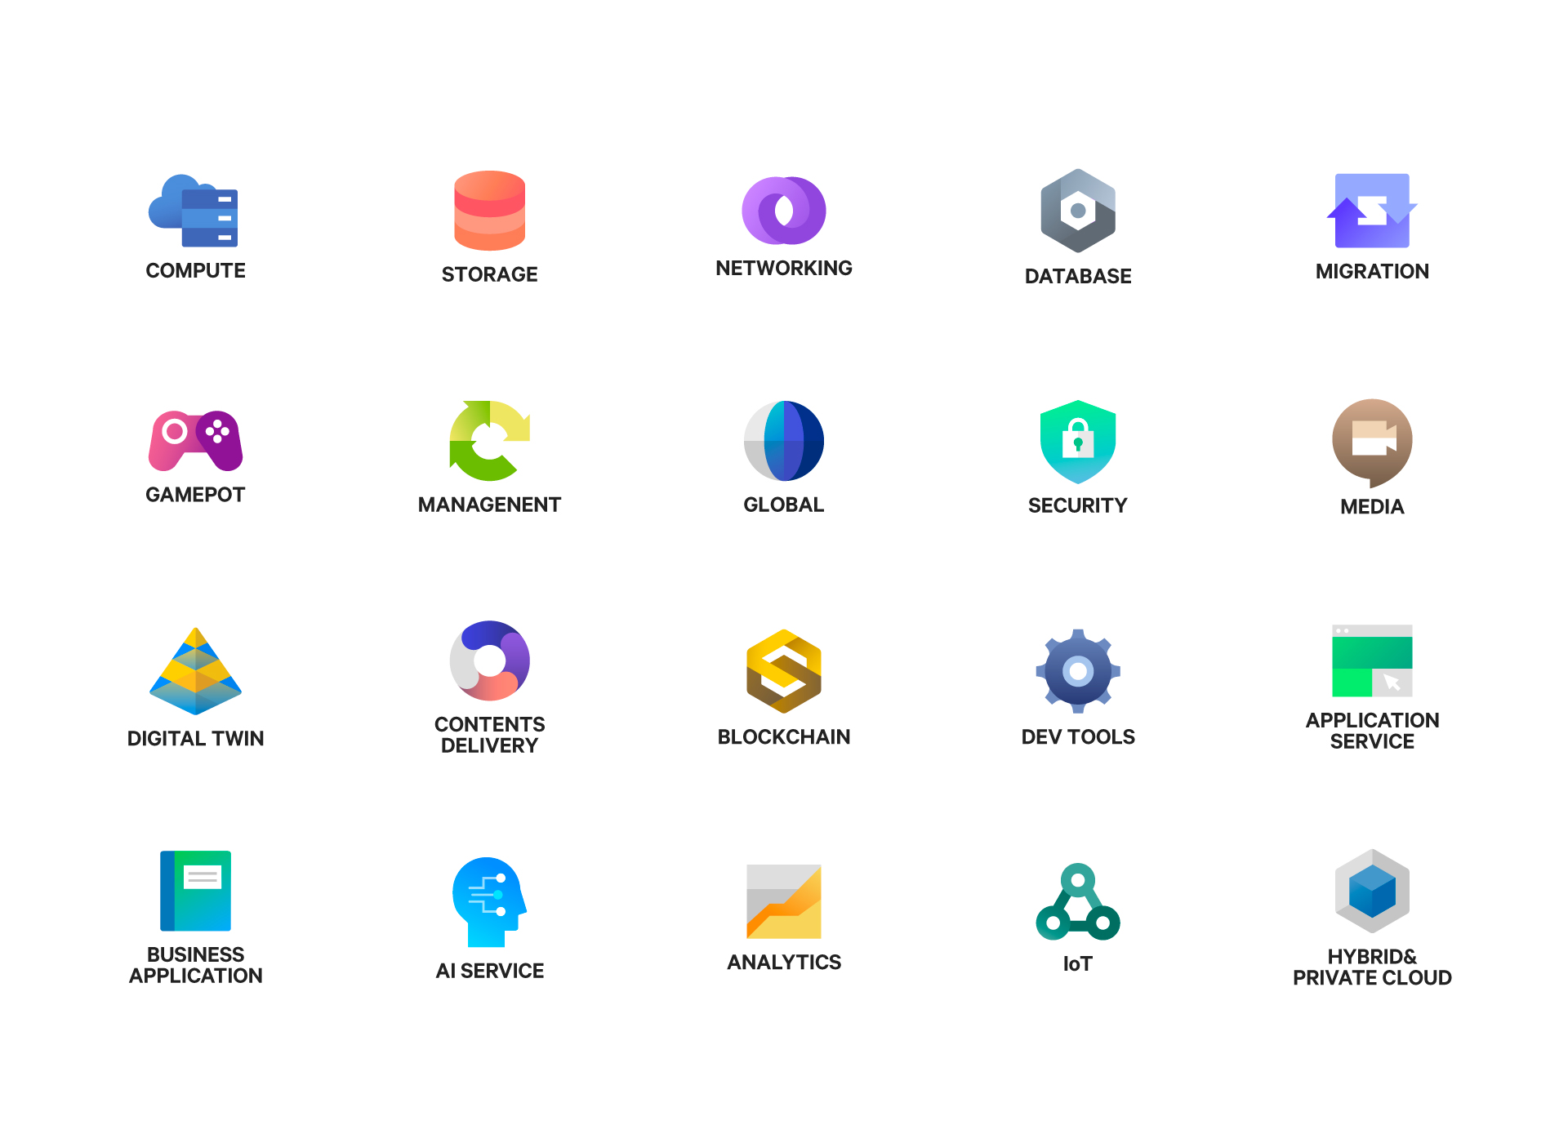Select the Migration arrows icon
Image resolution: width=1568 pixels, height=1143 pixels.
pyautogui.click(x=1372, y=211)
